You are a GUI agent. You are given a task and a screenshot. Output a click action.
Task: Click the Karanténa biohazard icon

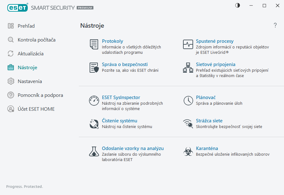click(188, 152)
